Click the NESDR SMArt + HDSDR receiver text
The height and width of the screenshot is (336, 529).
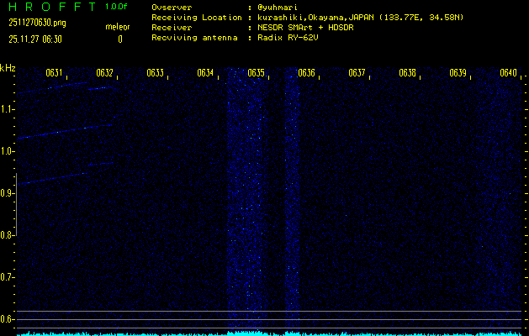pos(306,27)
